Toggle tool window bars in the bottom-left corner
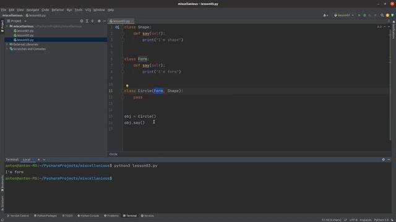The height and width of the screenshot is (222, 396). pyautogui.click(x=2, y=220)
